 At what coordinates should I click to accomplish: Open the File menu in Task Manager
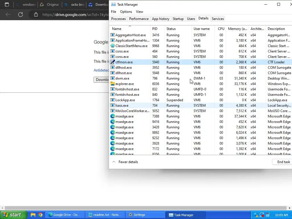tap(113, 11)
